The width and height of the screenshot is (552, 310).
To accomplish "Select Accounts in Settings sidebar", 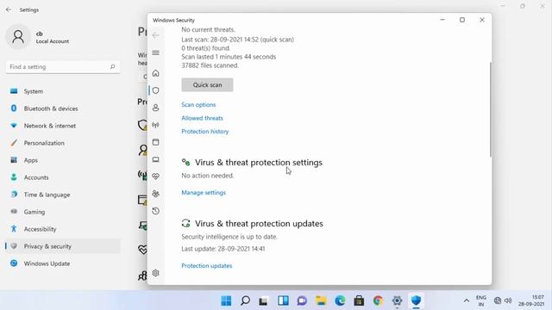I will tap(63, 177).
